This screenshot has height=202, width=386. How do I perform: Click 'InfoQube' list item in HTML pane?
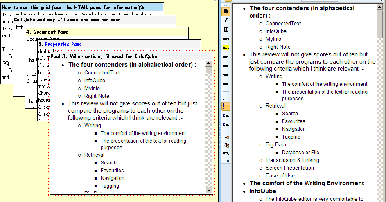tap(276, 31)
